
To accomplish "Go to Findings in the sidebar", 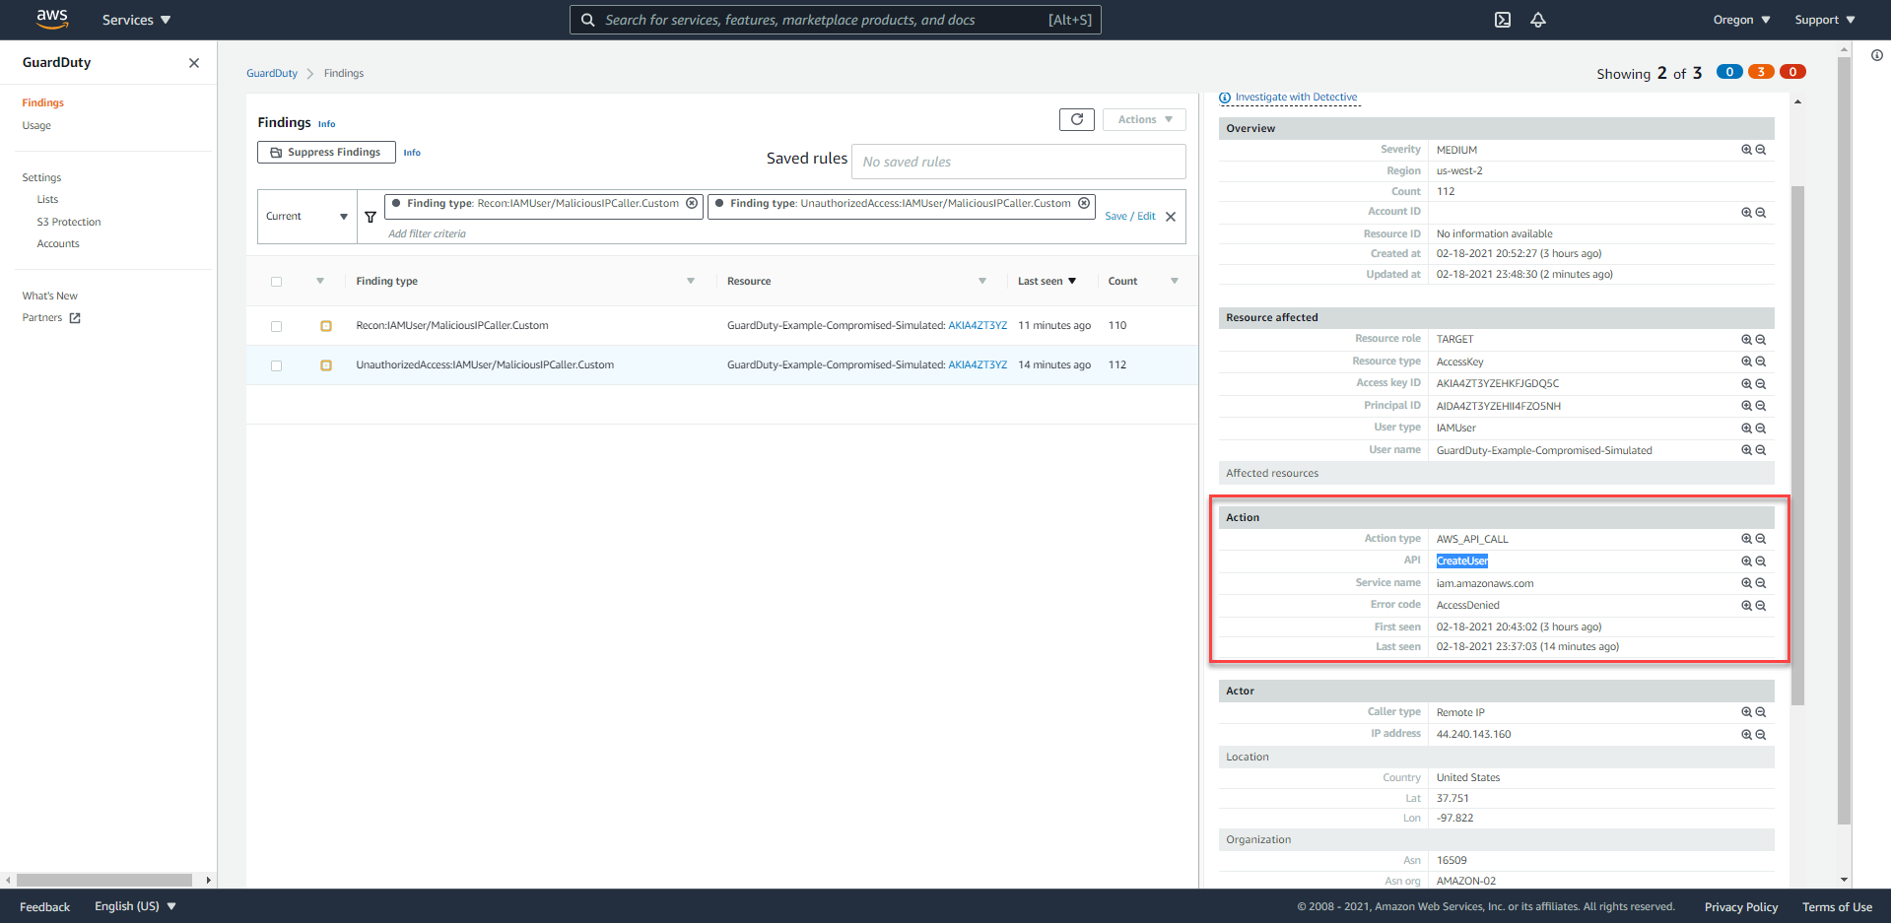I will [43, 103].
